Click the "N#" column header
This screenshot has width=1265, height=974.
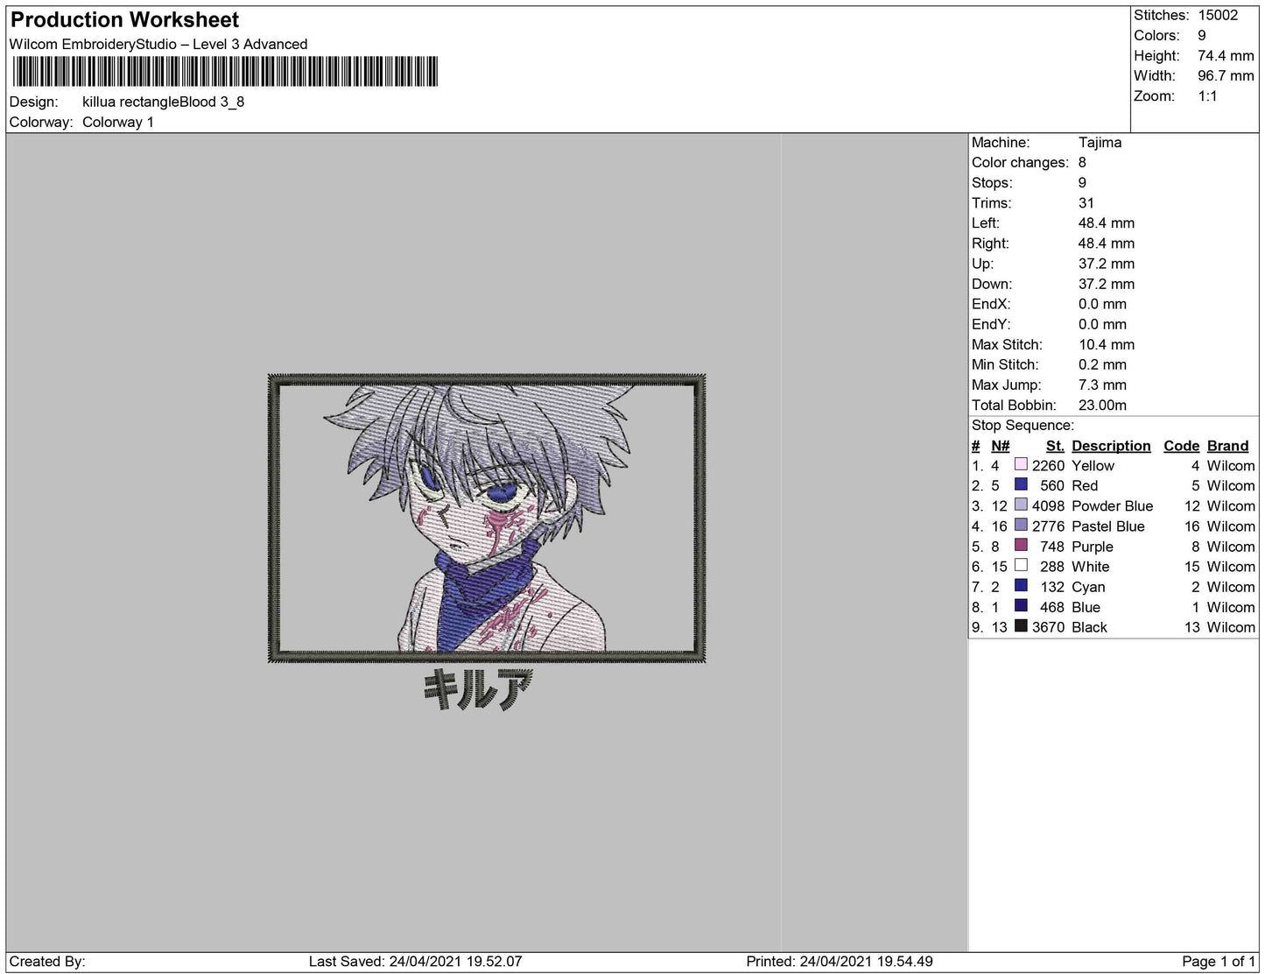point(1000,446)
